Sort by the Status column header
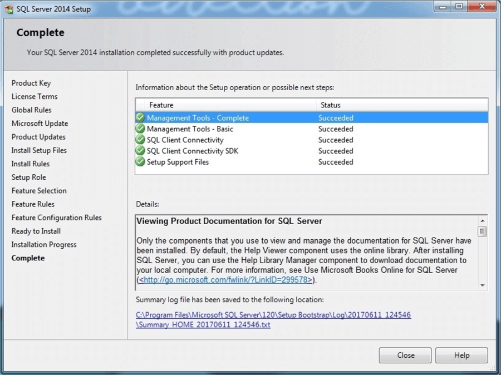The height and width of the screenshot is (375, 501). pyautogui.click(x=402, y=105)
